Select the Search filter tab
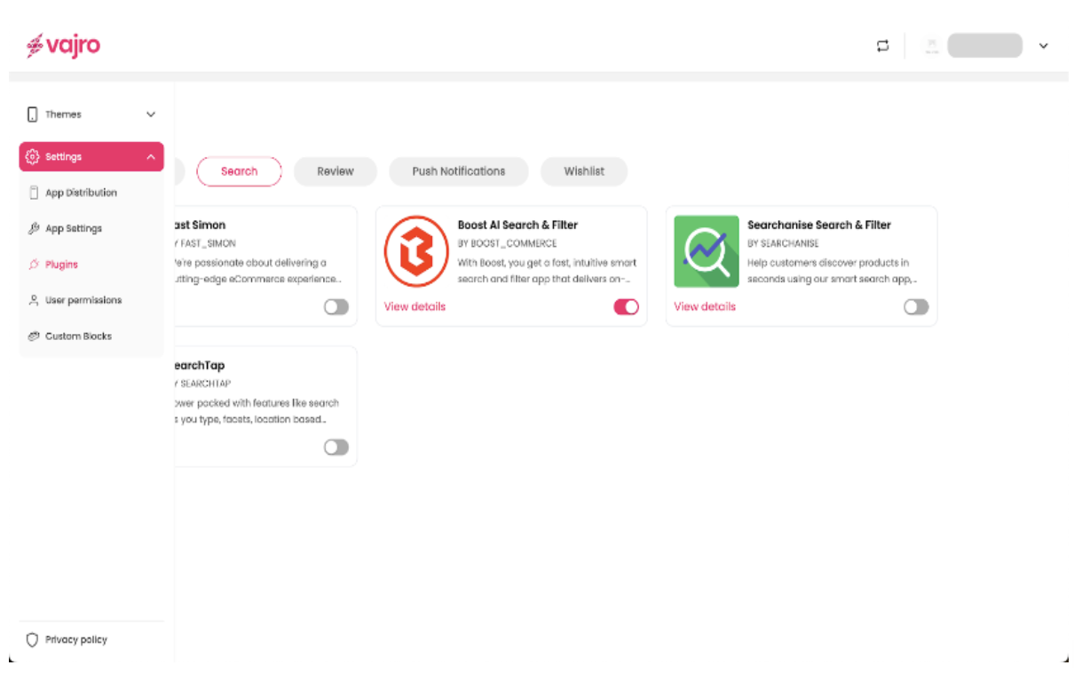Viewport: 1074px width, 689px height. [239, 171]
